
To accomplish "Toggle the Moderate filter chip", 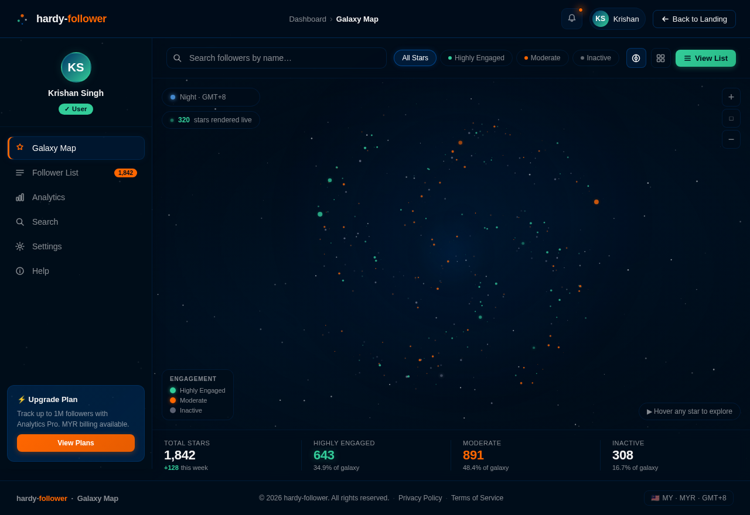I will [x=542, y=58].
